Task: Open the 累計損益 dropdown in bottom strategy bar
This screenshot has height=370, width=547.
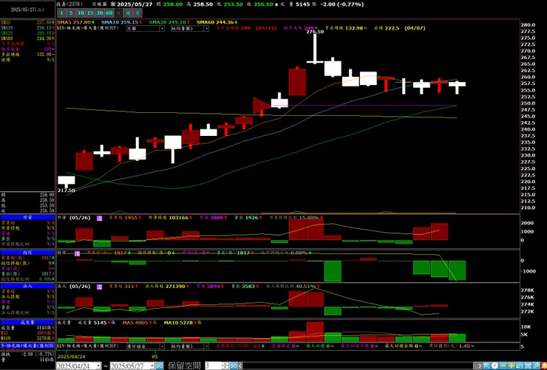Action: [146, 346]
